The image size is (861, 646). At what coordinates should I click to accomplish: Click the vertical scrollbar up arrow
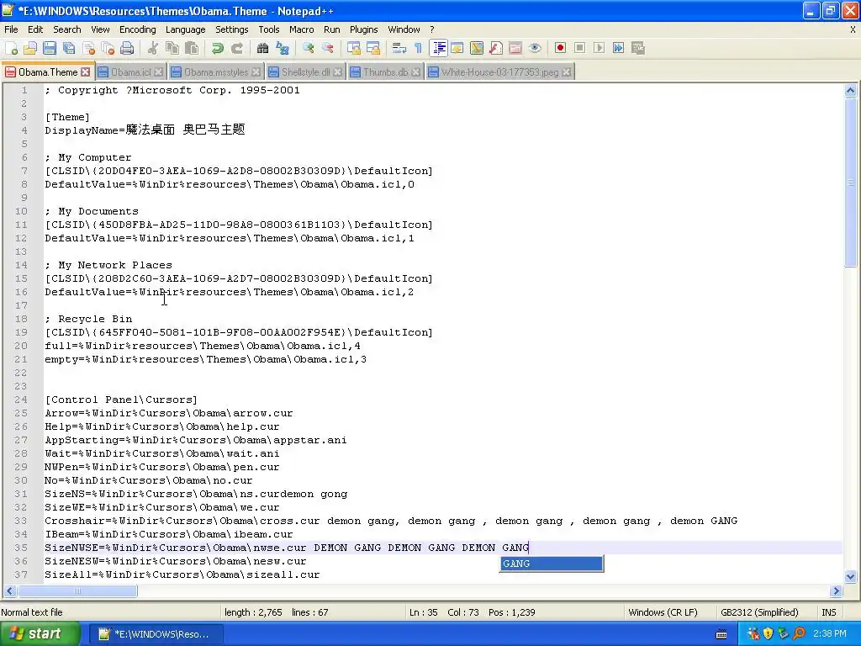[x=850, y=91]
